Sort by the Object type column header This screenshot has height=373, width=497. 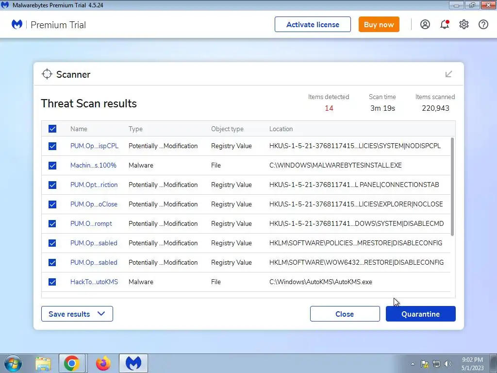tap(227, 129)
